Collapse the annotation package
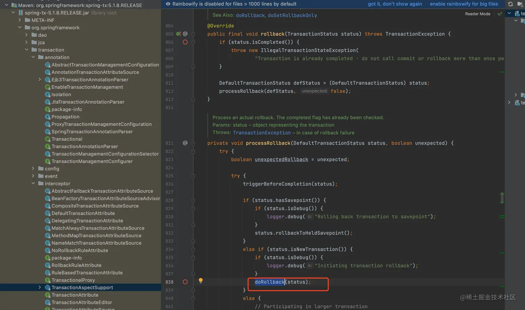The image size is (525, 310). [x=33, y=57]
